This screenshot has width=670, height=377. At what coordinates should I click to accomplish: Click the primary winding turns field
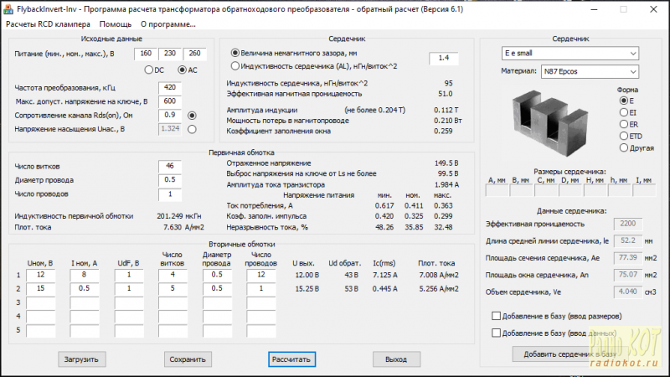point(170,166)
